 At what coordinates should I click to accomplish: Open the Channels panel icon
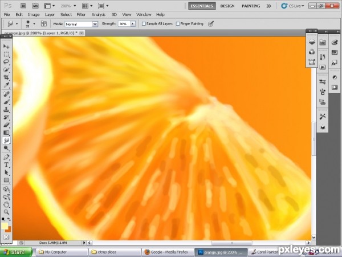[312, 52]
